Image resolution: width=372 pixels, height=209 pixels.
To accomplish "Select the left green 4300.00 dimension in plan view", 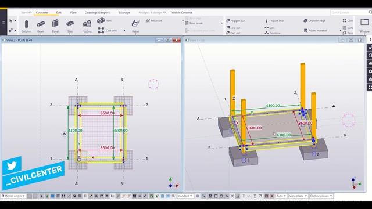I will click(75, 130).
